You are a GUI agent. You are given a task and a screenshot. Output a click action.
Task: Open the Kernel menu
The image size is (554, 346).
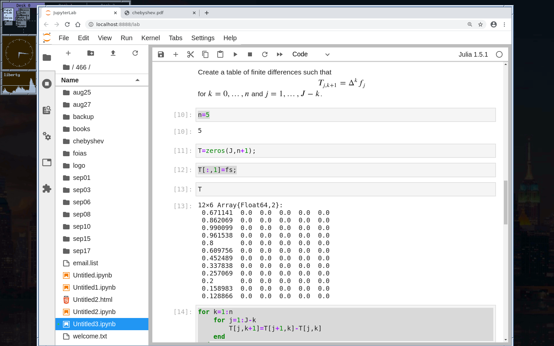pos(150,38)
